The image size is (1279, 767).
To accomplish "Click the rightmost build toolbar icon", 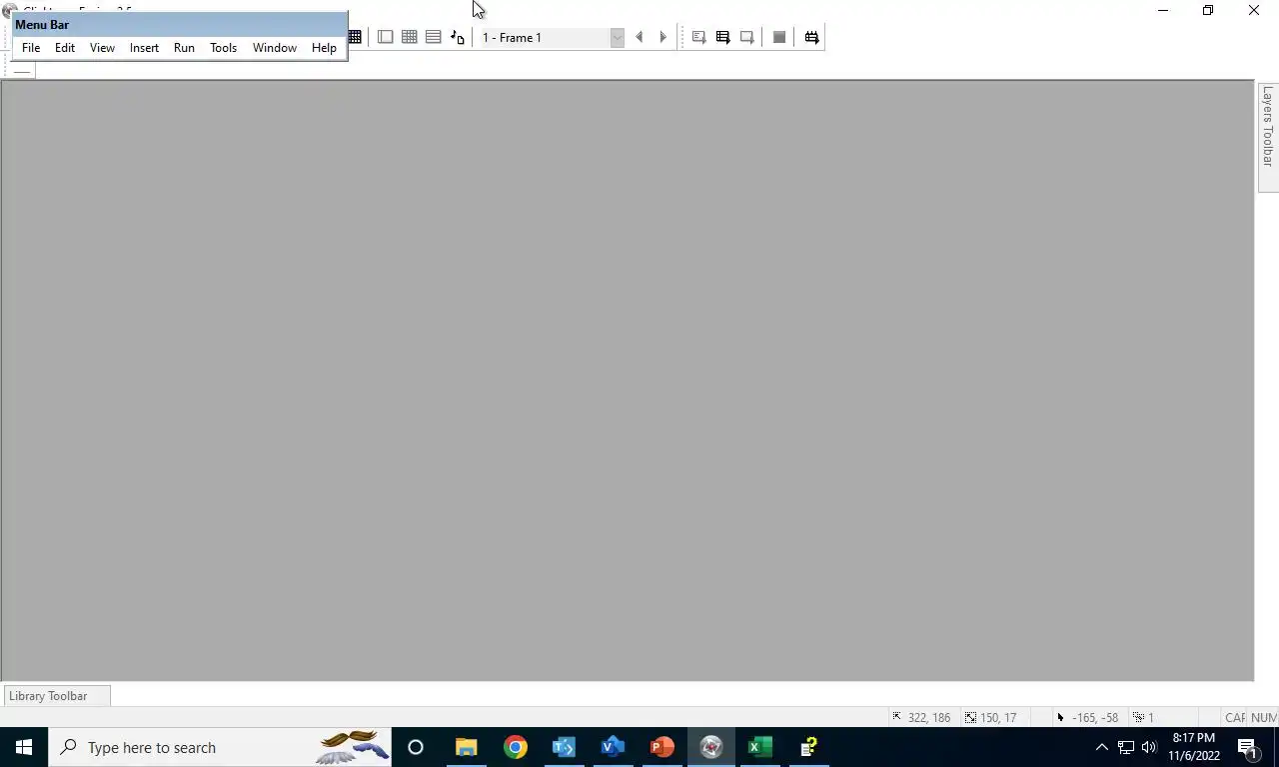I will (811, 37).
